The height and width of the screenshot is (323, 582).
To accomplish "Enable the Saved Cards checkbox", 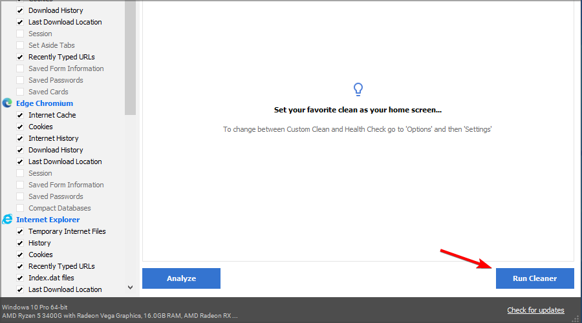I will tap(20, 92).
